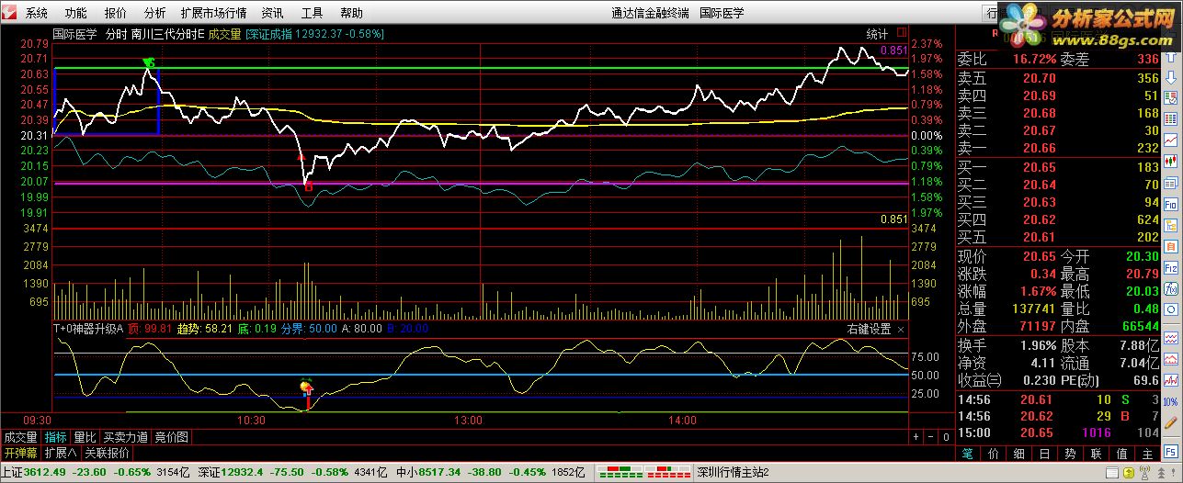Open the f(x) formula manager icon
This screenshot has width=1183, height=483.
(x=1170, y=290)
